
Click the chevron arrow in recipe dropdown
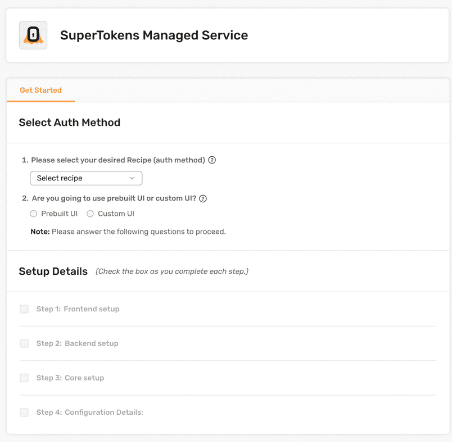(132, 178)
